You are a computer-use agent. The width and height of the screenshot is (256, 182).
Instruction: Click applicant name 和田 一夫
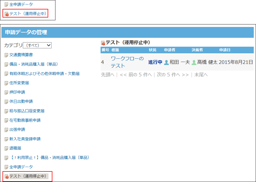pos(180,62)
